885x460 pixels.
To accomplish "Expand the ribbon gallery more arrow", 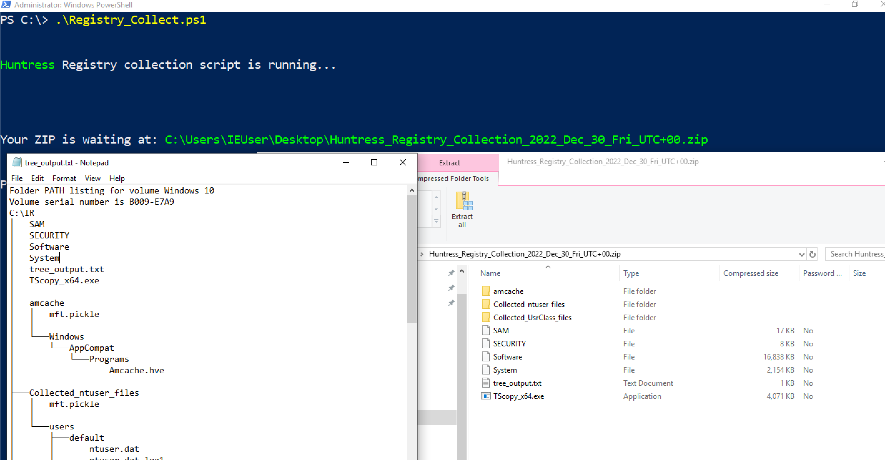I will [436, 222].
